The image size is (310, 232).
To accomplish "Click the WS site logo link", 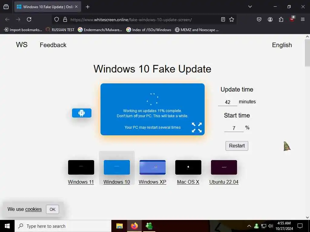I will pyautogui.click(x=22, y=45).
